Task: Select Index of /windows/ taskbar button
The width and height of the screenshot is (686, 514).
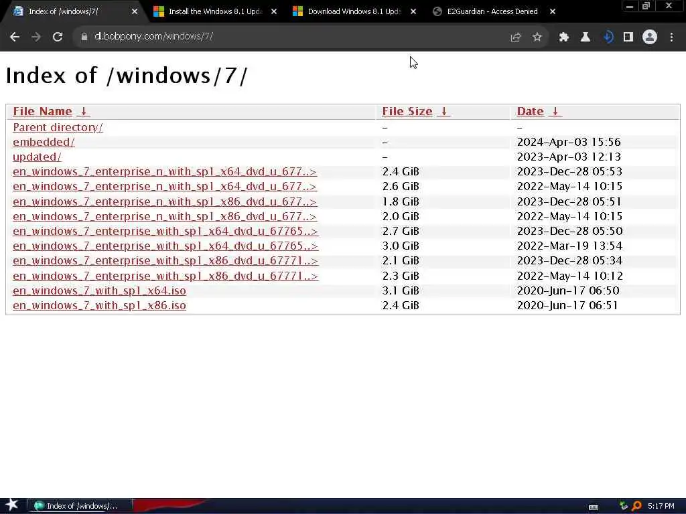Action: (80, 506)
